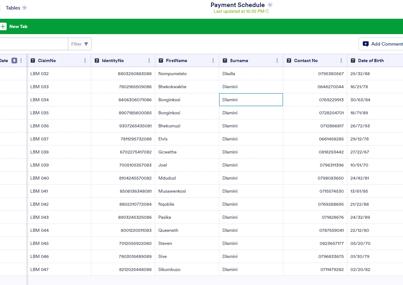Select the surname Dladla cell

[x=251, y=74]
